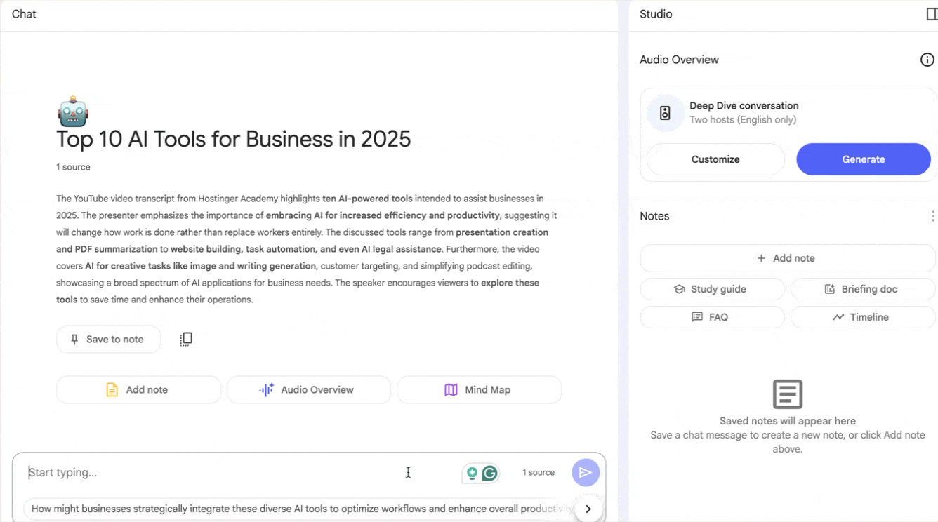Click the Deep Dive conversation text
The image size is (938, 522).
(744, 106)
